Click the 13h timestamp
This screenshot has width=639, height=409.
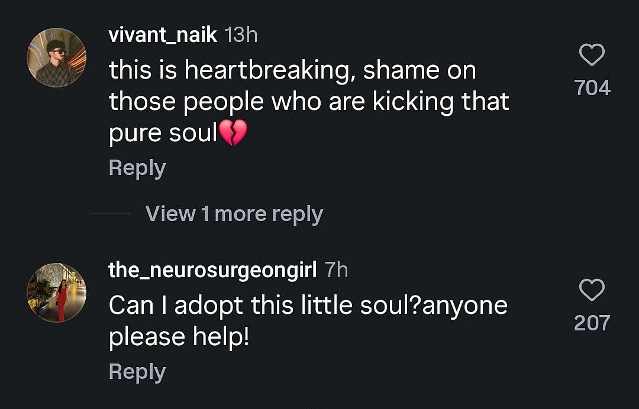click(241, 35)
